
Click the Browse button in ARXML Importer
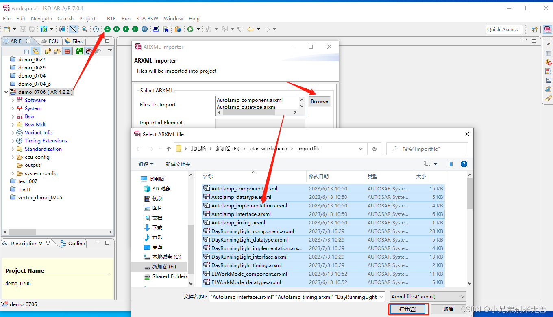coord(319,101)
